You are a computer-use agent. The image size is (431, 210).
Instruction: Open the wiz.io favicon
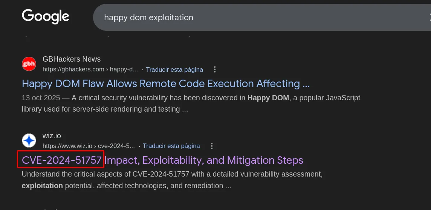tap(29, 141)
